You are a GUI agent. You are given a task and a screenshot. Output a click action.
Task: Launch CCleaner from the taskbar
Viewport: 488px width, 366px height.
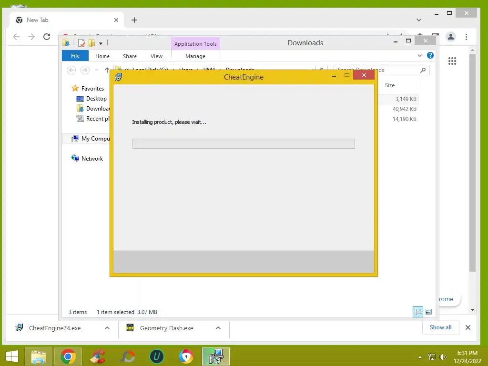click(x=98, y=356)
